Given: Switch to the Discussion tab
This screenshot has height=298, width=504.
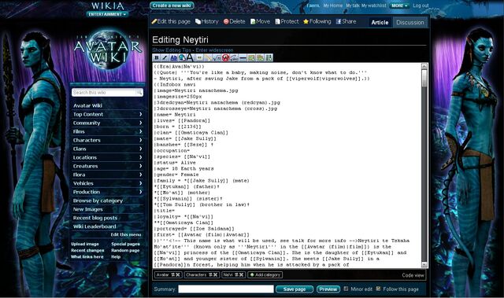Looking at the screenshot, I should coord(409,22).
